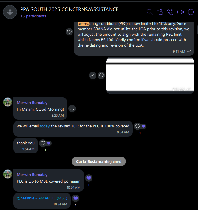Open @Melanie - AMAPHIL (MSC) mention

pyautogui.click(x=42, y=198)
